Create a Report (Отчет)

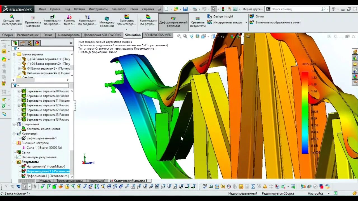point(257,16)
